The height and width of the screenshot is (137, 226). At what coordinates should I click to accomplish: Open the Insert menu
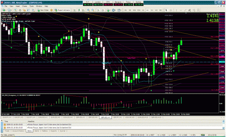(x=18, y=7)
